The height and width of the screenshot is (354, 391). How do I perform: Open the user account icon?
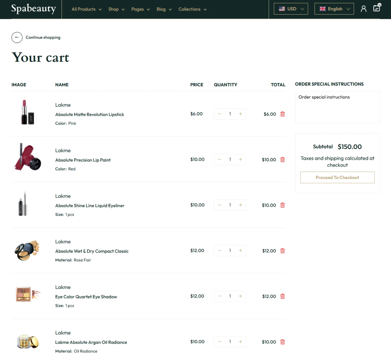click(363, 9)
